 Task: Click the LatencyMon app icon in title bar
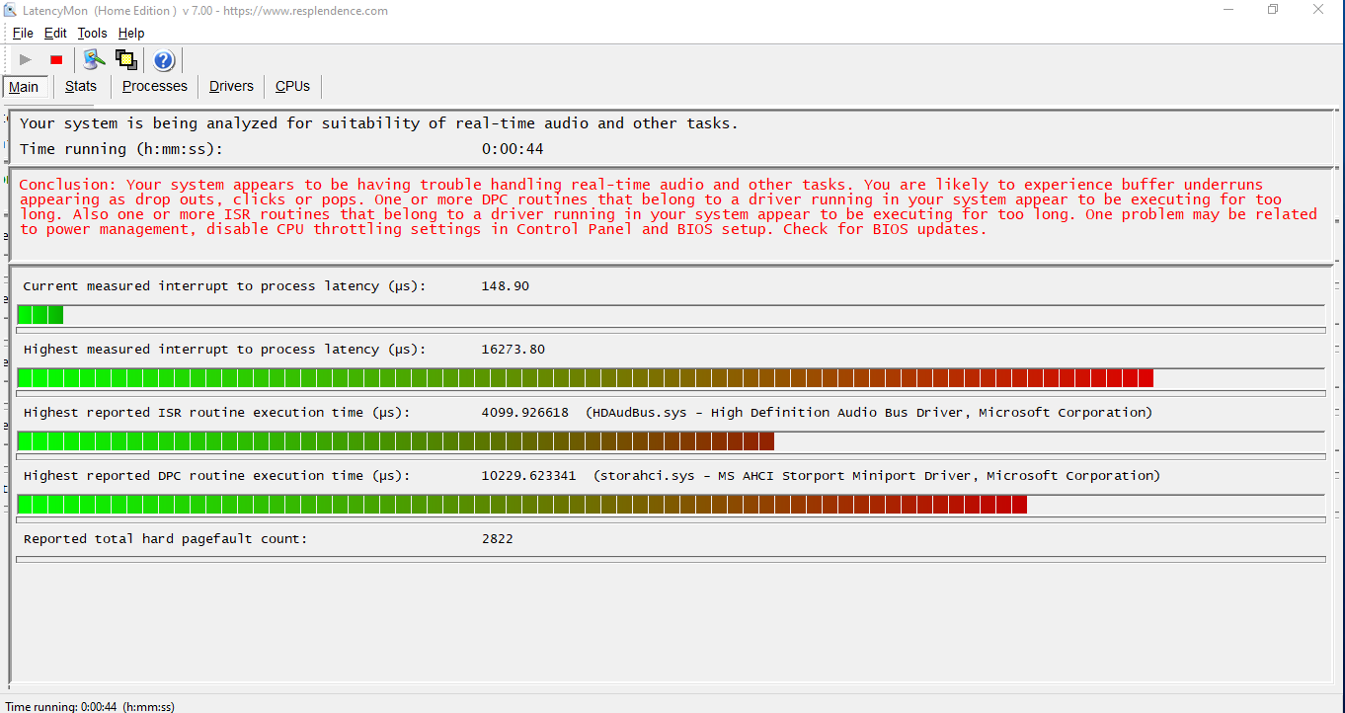10,11
